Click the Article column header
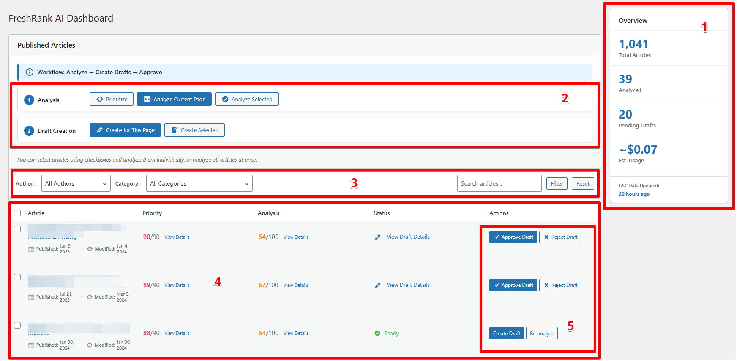737x361 pixels. pos(36,213)
